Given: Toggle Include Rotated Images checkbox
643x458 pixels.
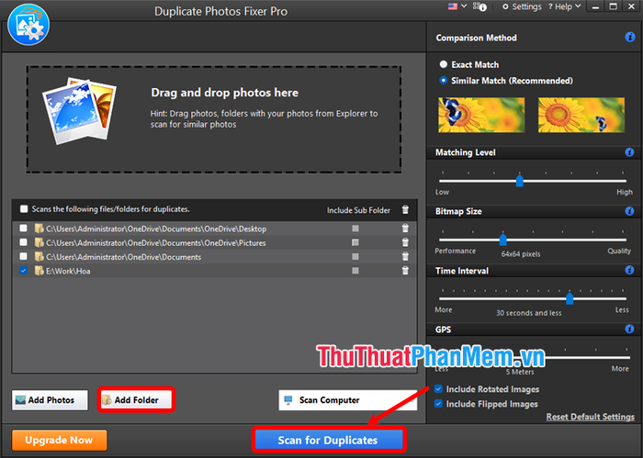Looking at the screenshot, I should tap(438, 389).
